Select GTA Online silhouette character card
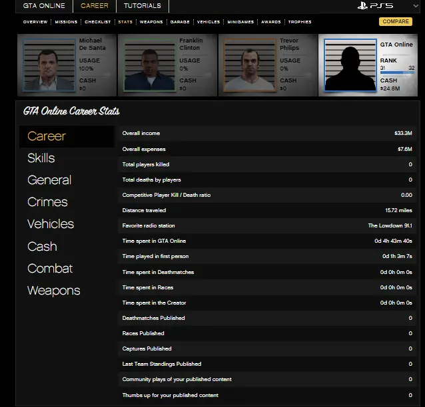Screen dimensions: 425x407 pos(350,65)
